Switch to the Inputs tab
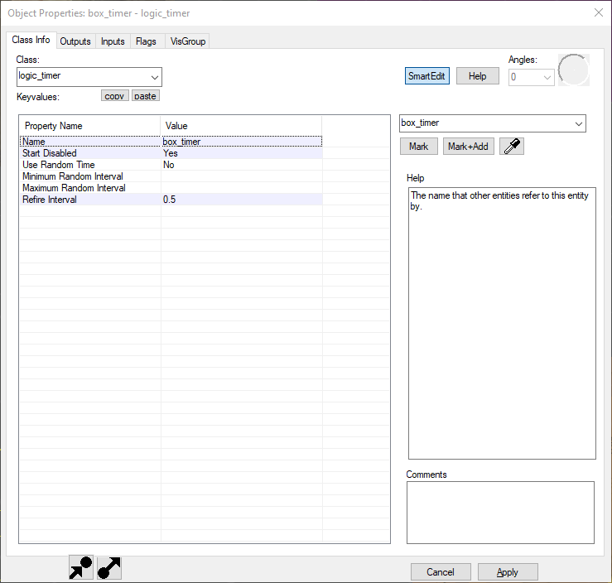Viewport: 612px width, 583px height. point(113,41)
